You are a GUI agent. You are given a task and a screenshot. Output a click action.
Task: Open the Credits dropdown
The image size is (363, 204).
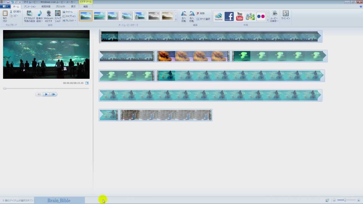[69, 20]
